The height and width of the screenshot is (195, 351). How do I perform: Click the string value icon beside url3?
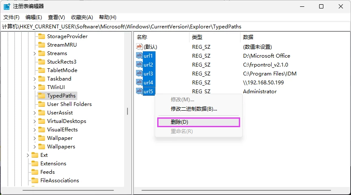coord(139,73)
